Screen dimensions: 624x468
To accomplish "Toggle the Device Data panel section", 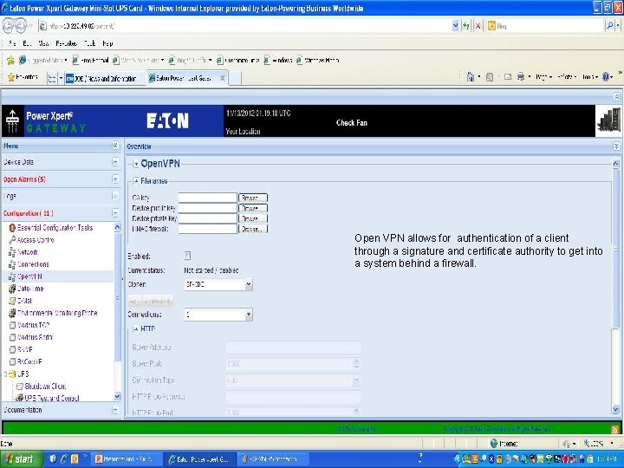I will click(115, 162).
